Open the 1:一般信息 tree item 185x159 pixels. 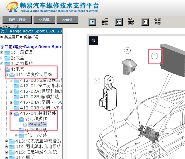22,52
